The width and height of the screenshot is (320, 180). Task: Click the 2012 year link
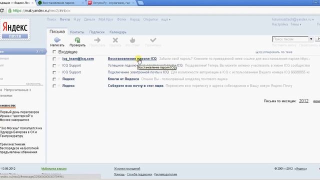tap(303, 101)
